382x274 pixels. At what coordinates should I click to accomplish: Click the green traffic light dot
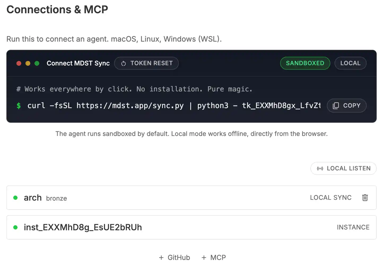click(37, 63)
